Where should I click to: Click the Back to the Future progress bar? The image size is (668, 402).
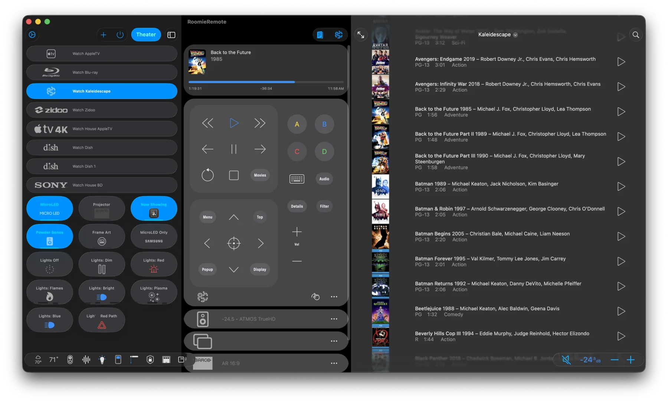click(x=266, y=82)
